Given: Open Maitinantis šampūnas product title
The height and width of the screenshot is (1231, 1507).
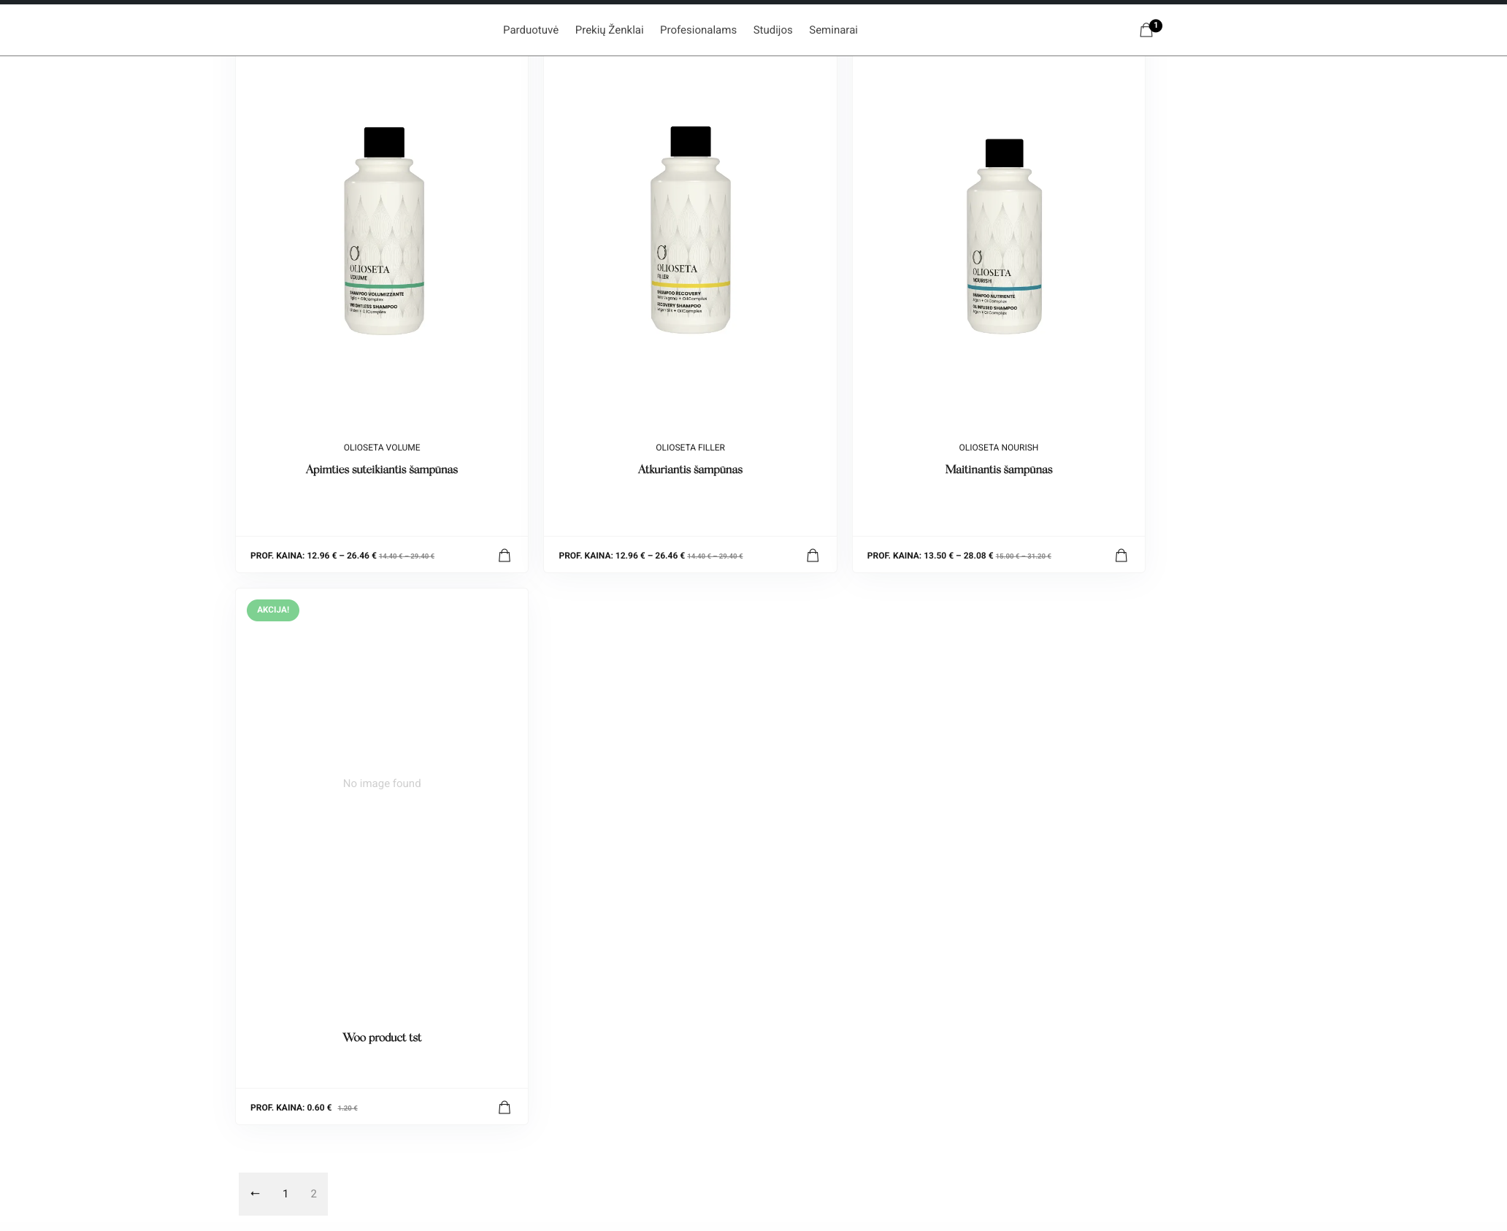Looking at the screenshot, I should coord(999,469).
